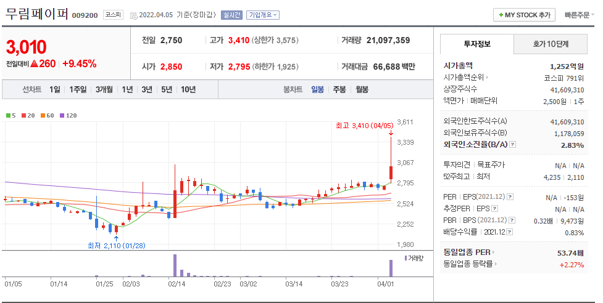The width and height of the screenshot is (603, 303).
Task: Click the 동일업종 PER value 53.74배
Action: tap(571, 253)
